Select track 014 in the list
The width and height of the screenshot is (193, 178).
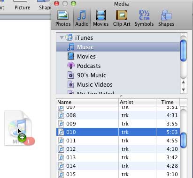pyautogui.click(x=118, y=166)
